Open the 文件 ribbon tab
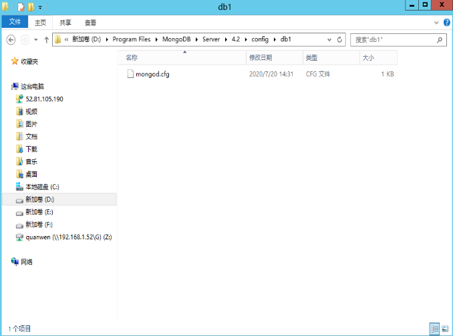This screenshot has height=336, width=453. point(15,22)
